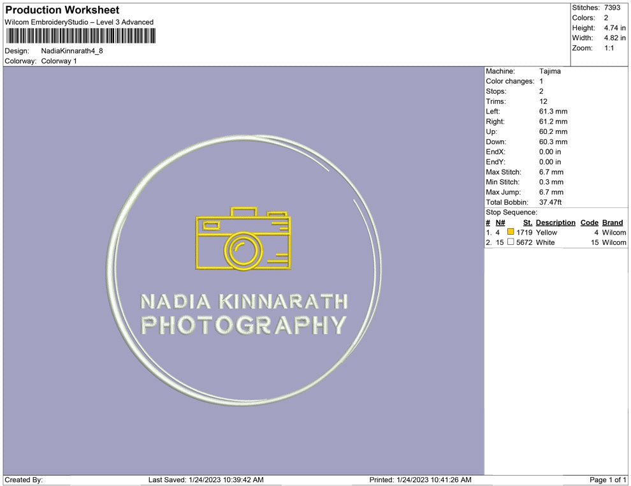Click the yellow thread color swatch
This screenshot has height=486, width=631.
[511, 233]
